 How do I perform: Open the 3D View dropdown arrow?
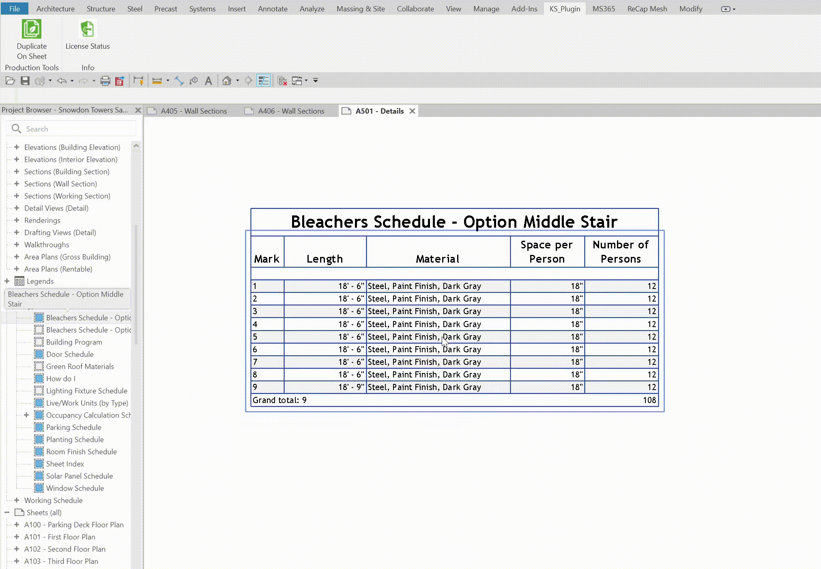click(x=237, y=81)
